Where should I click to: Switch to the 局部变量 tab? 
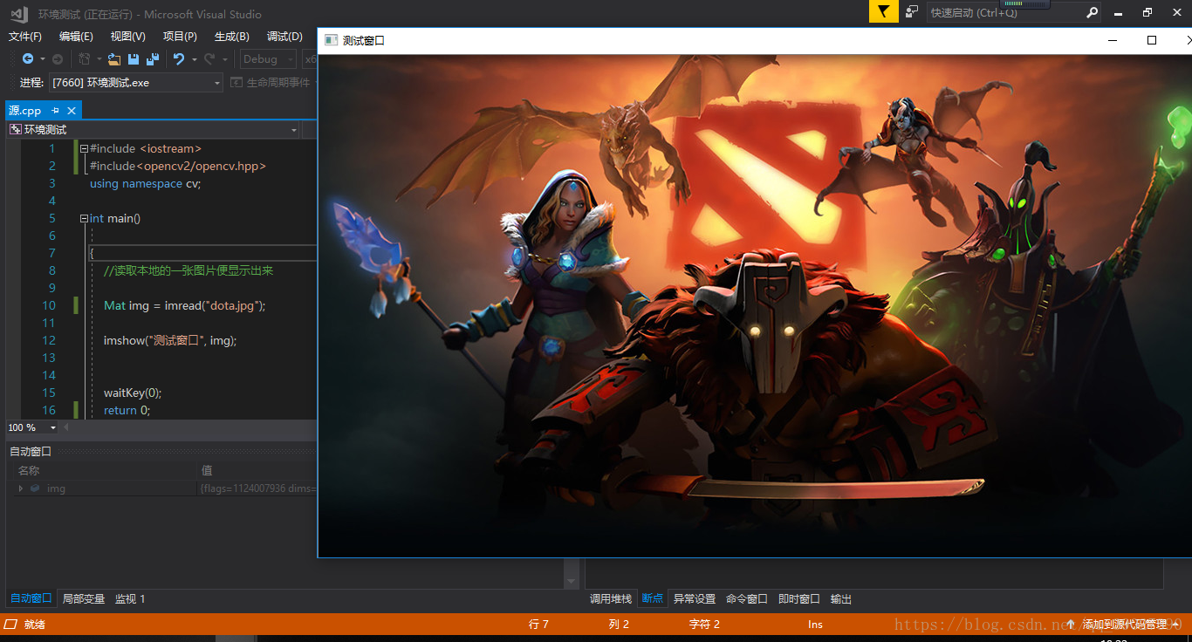84,598
